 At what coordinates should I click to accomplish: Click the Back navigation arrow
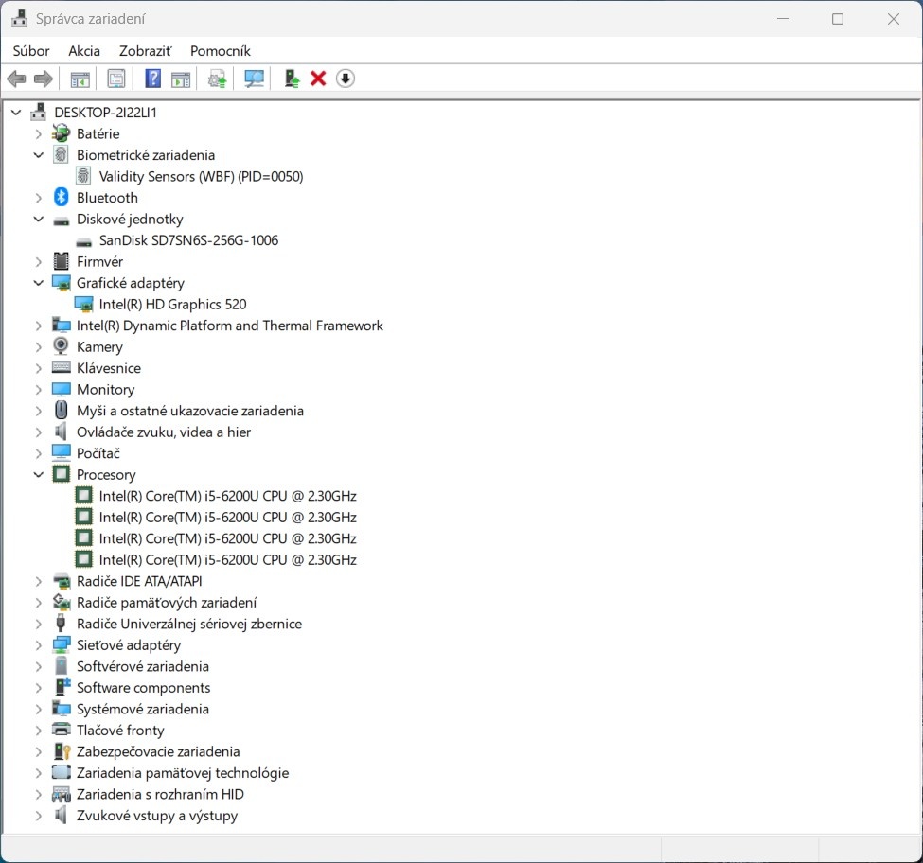[16, 78]
